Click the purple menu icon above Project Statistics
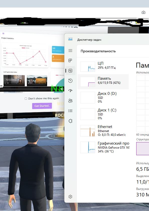Viewport: 149px width, 211px height. [3, 33]
